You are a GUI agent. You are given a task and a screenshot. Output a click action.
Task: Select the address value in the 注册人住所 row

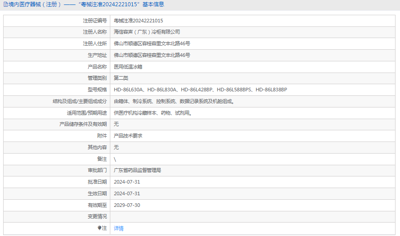pyautogui.click(x=152, y=43)
